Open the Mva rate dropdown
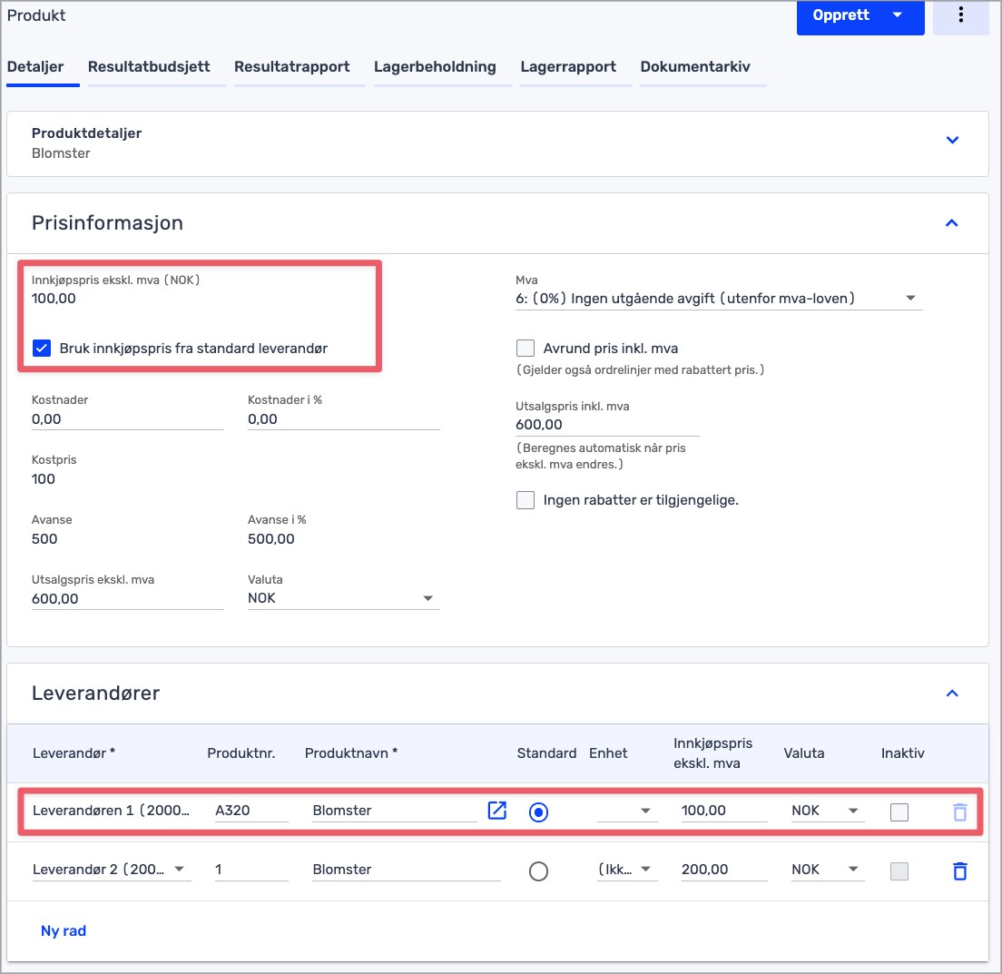1002x974 pixels. pos(910,299)
